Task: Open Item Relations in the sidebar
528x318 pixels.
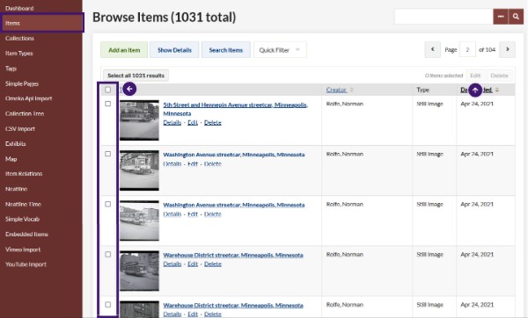Action: [24, 174]
